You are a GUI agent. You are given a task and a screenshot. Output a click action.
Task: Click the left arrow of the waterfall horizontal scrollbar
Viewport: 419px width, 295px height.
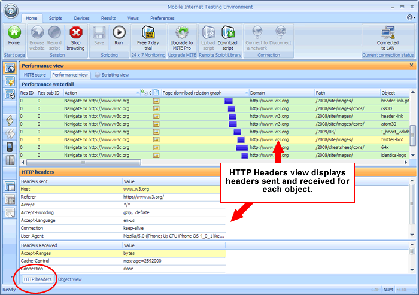[23, 162]
